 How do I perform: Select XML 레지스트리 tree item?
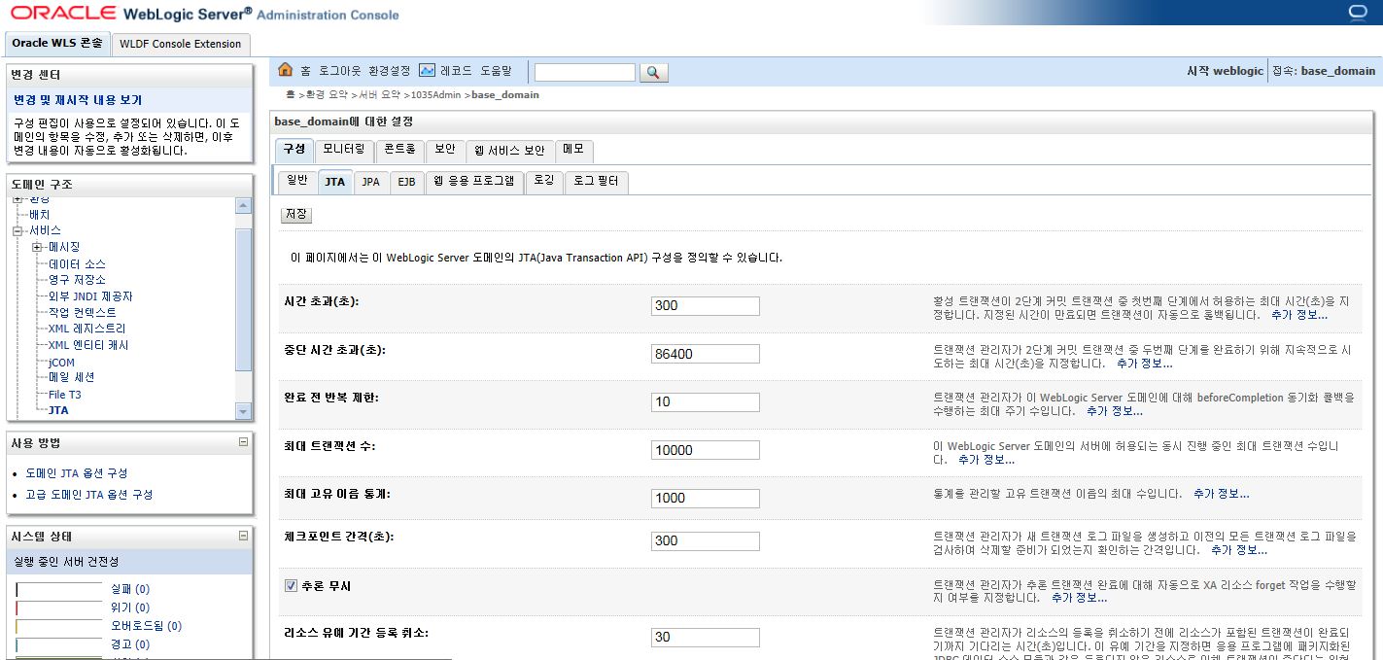coord(87,329)
